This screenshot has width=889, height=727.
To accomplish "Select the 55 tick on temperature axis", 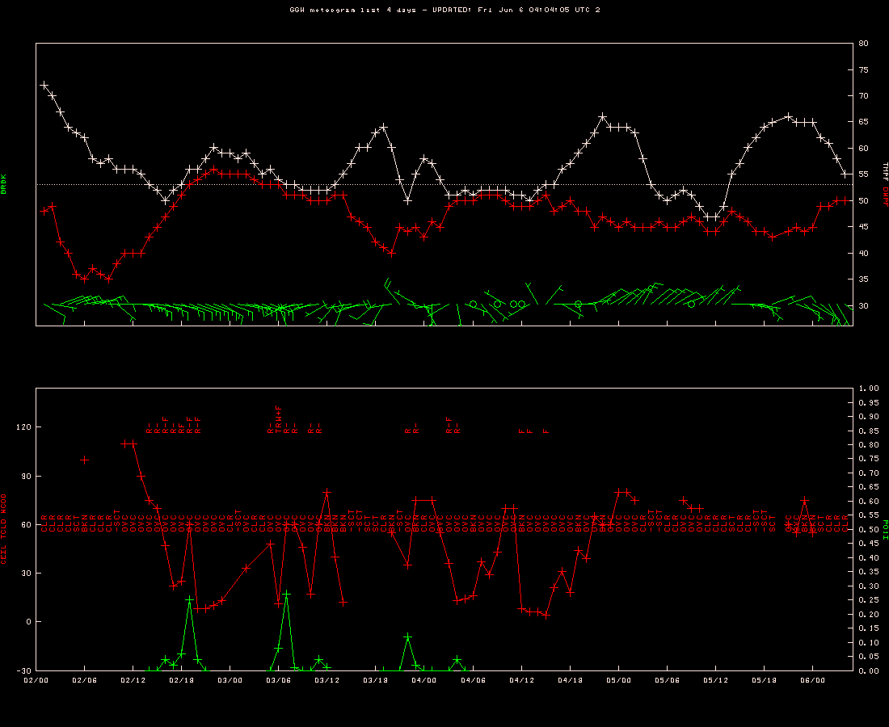I will tap(863, 174).
